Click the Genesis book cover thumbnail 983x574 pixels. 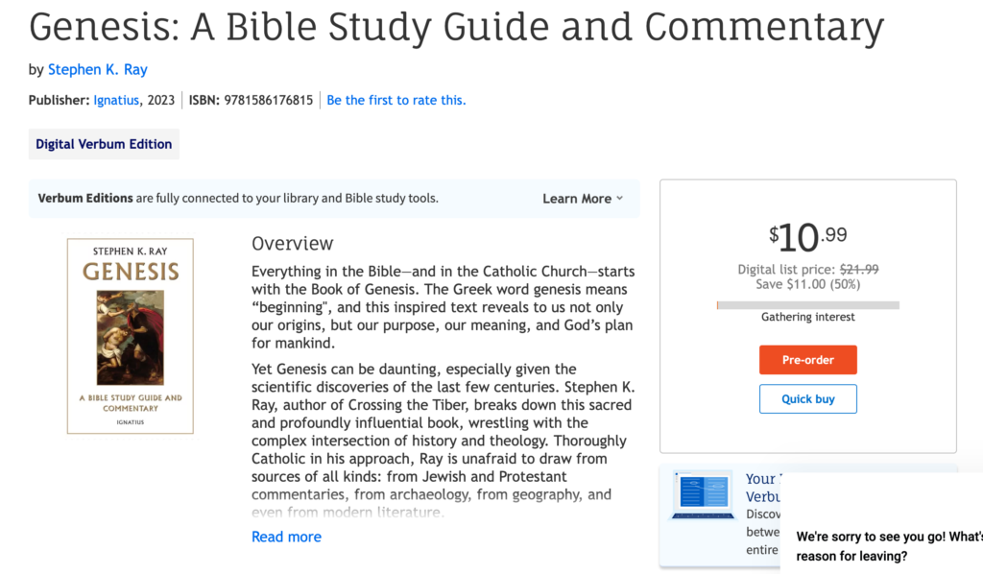tap(131, 336)
